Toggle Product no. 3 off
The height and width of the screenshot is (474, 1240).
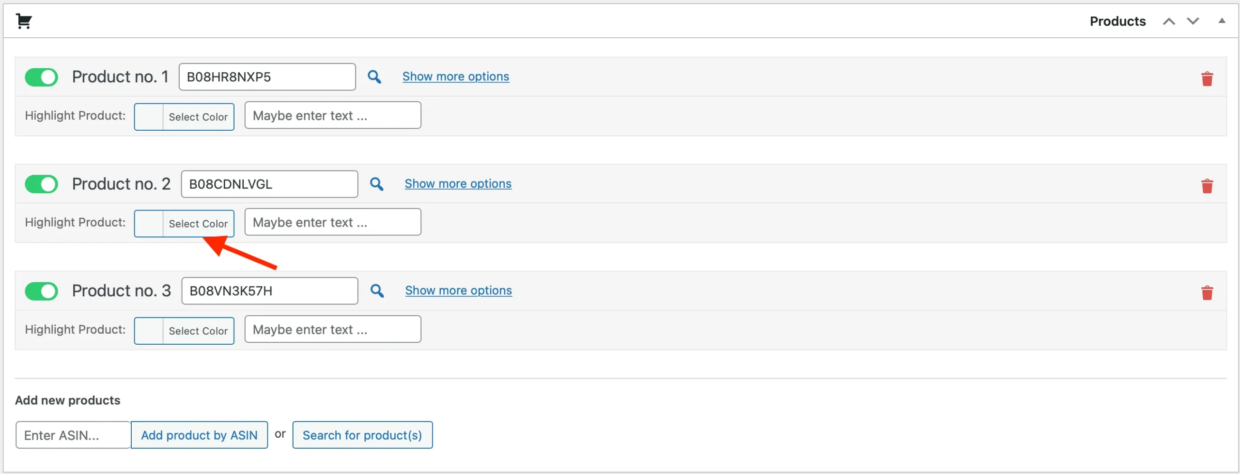coord(42,291)
